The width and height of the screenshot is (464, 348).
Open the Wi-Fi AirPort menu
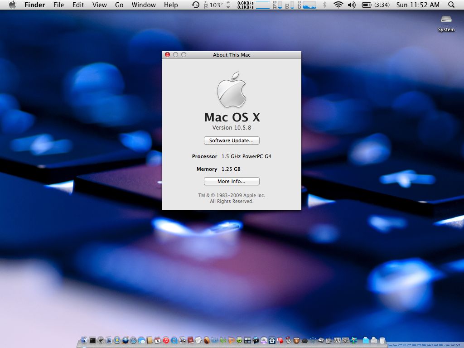click(338, 5)
